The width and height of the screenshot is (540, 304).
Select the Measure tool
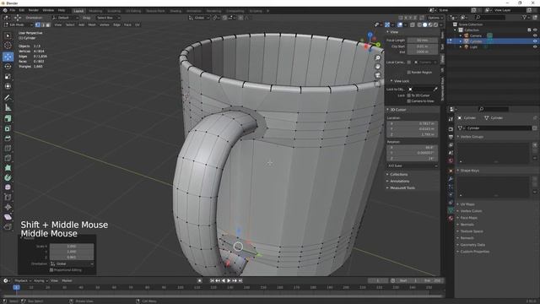point(8,108)
